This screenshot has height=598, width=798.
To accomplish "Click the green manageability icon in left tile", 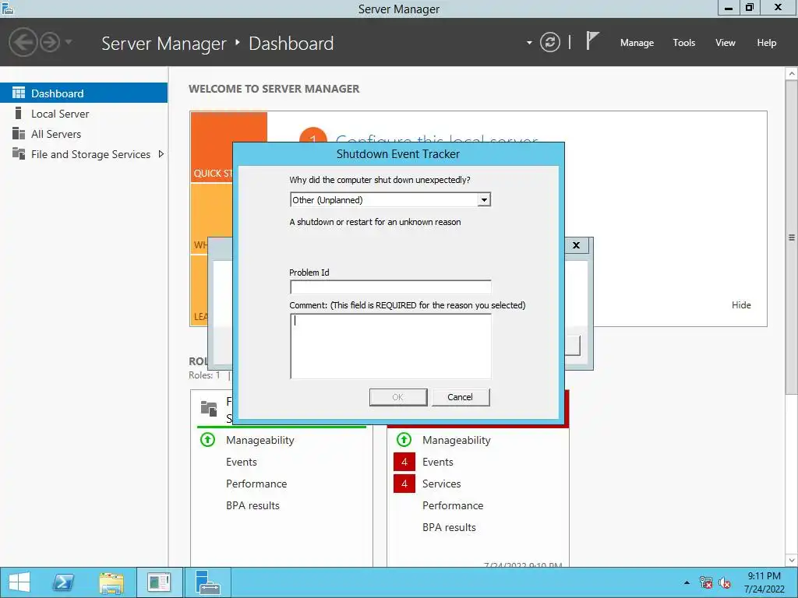I will click(207, 439).
